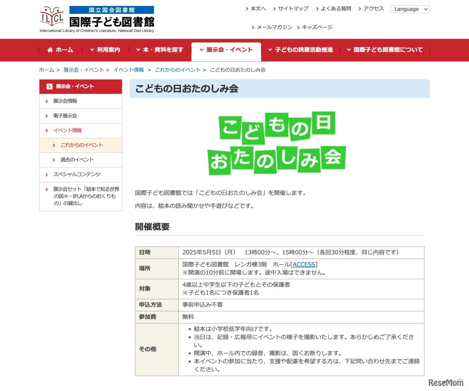Click the こどもの日おたのしみ会 page heading
The height and width of the screenshot is (391, 469).
(187, 89)
